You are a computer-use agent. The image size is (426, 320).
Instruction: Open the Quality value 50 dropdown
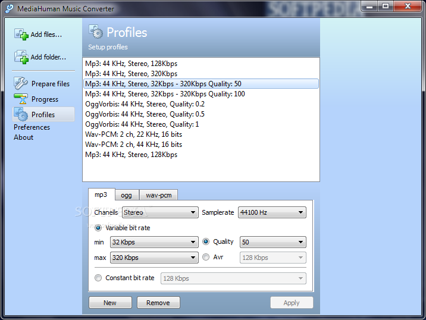pyautogui.click(x=272, y=242)
